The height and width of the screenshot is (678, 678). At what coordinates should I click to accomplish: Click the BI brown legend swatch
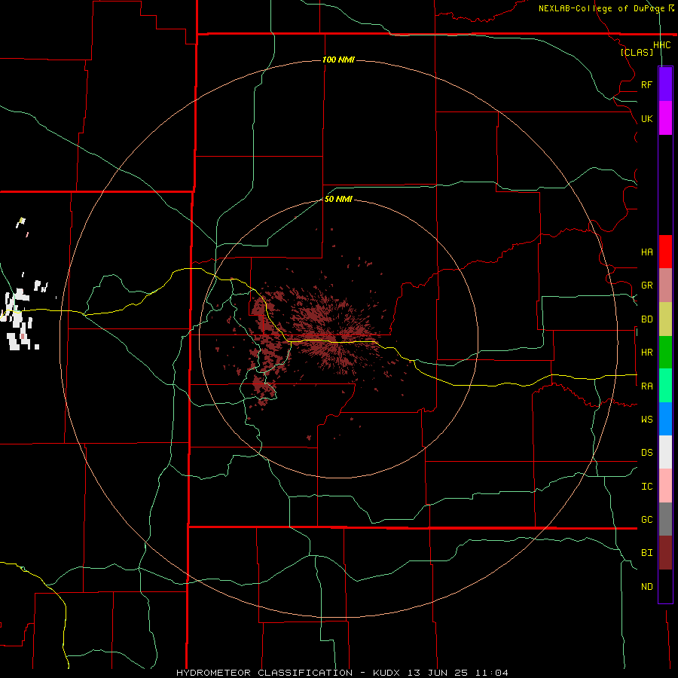pyautogui.click(x=665, y=553)
